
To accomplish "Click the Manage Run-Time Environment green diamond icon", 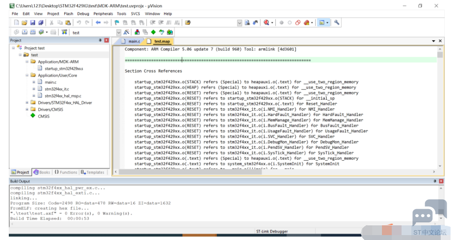I will [153, 32].
